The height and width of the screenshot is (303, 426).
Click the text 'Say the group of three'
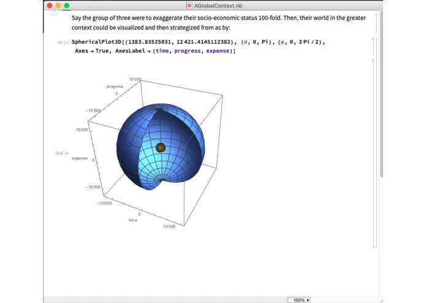(x=101, y=18)
